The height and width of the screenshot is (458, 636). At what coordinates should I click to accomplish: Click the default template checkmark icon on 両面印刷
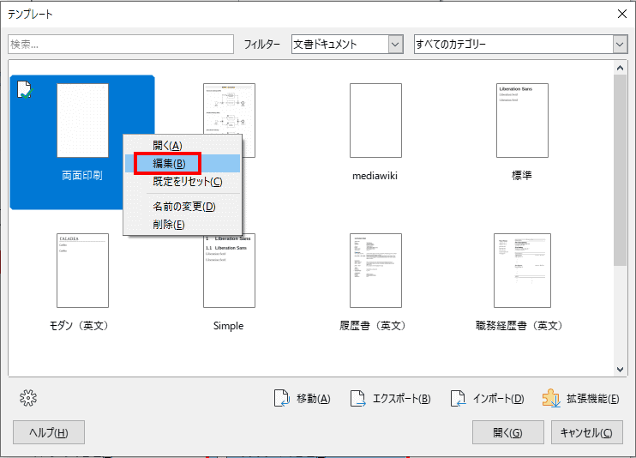point(24,90)
